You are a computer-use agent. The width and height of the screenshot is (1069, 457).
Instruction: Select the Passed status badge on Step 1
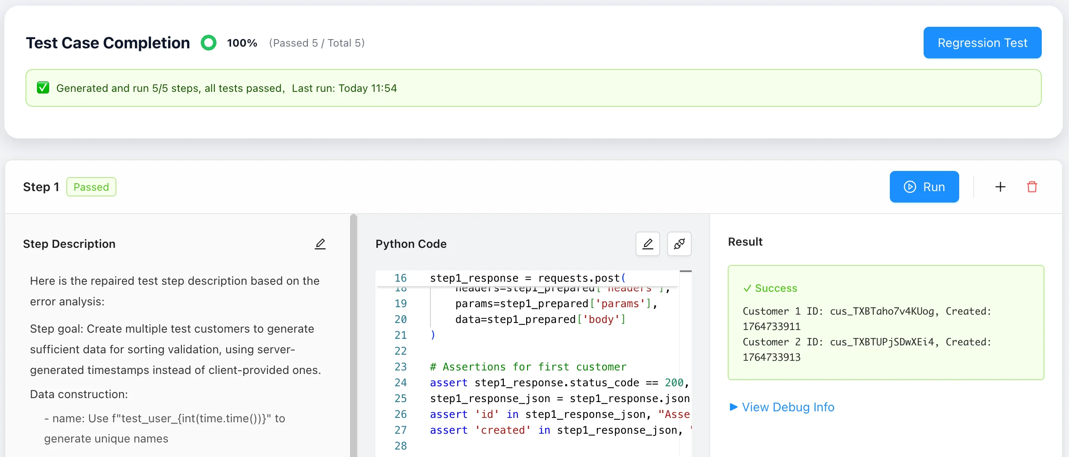coord(91,187)
